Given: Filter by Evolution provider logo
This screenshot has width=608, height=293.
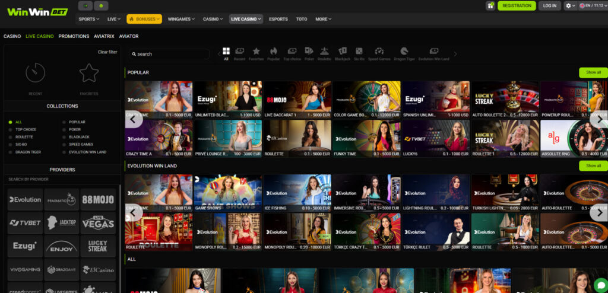Looking at the screenshot, I should [25, 200].
